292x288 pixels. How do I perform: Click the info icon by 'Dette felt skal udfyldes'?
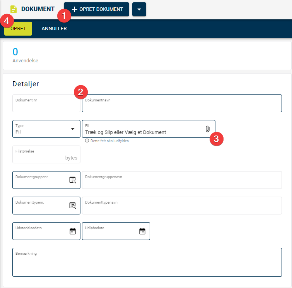coord(87,141)
